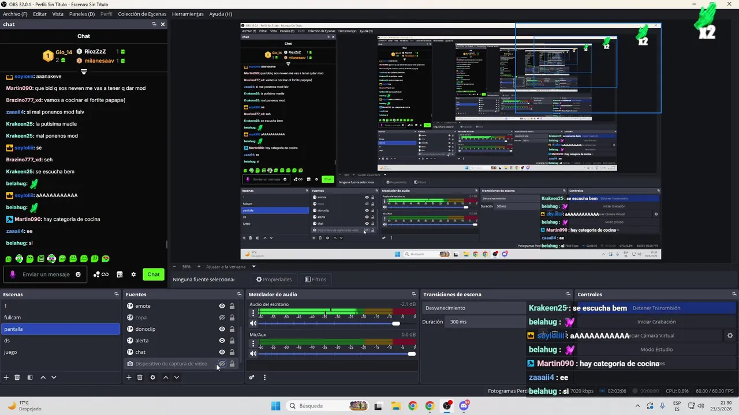Open system tray hidden icons chevron

[637, 406]
